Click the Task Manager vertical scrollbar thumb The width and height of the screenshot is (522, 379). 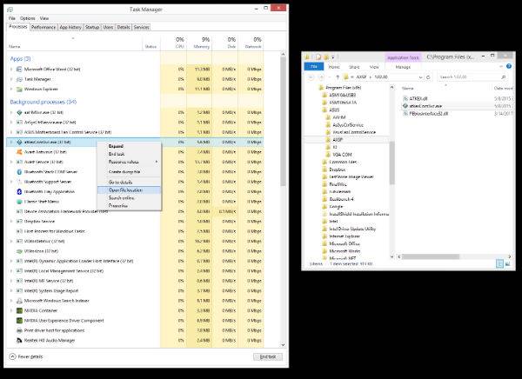283,122
